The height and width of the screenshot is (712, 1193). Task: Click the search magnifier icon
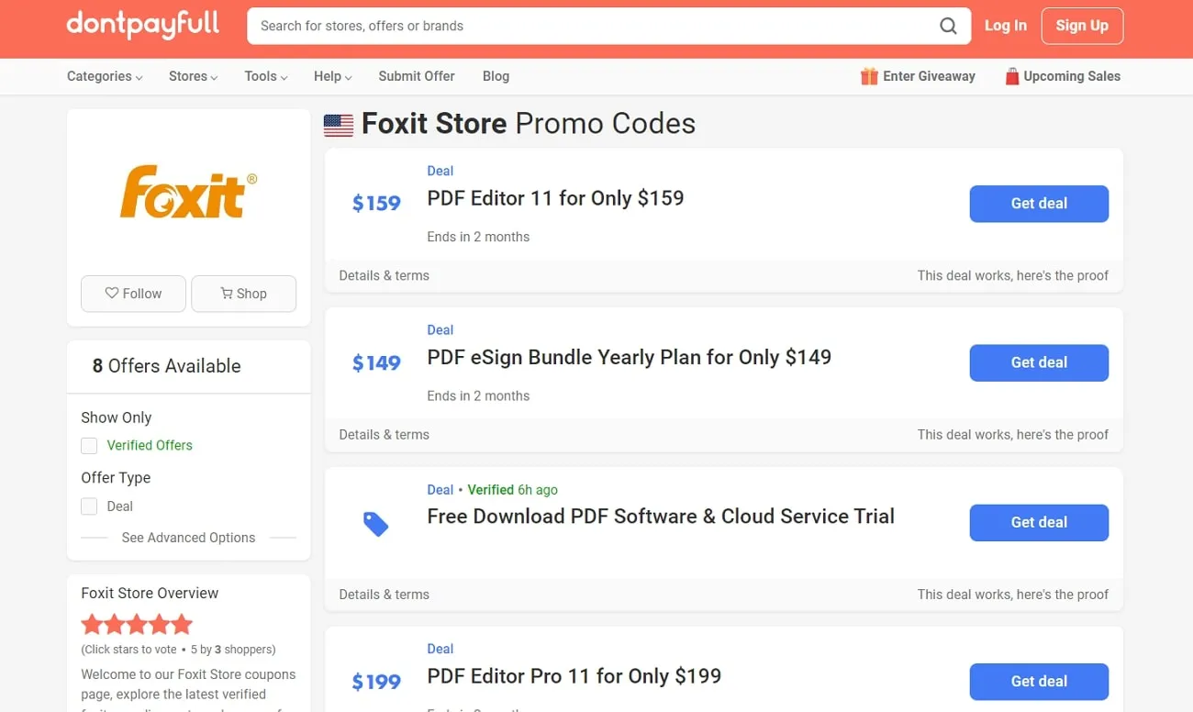(x=948, y=26)
